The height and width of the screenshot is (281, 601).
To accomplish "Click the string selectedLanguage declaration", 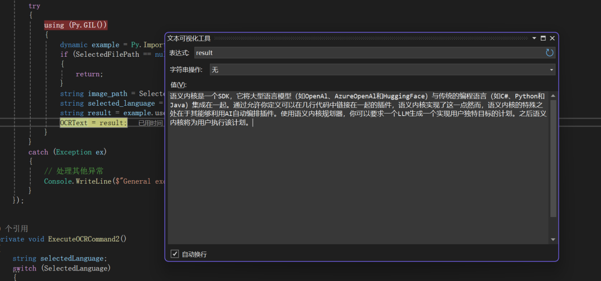I will click(x=60, y=258).
